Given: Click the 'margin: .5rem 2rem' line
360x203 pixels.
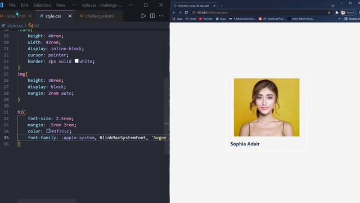Looking at the screenshot, I should click(x=52, y=125).
